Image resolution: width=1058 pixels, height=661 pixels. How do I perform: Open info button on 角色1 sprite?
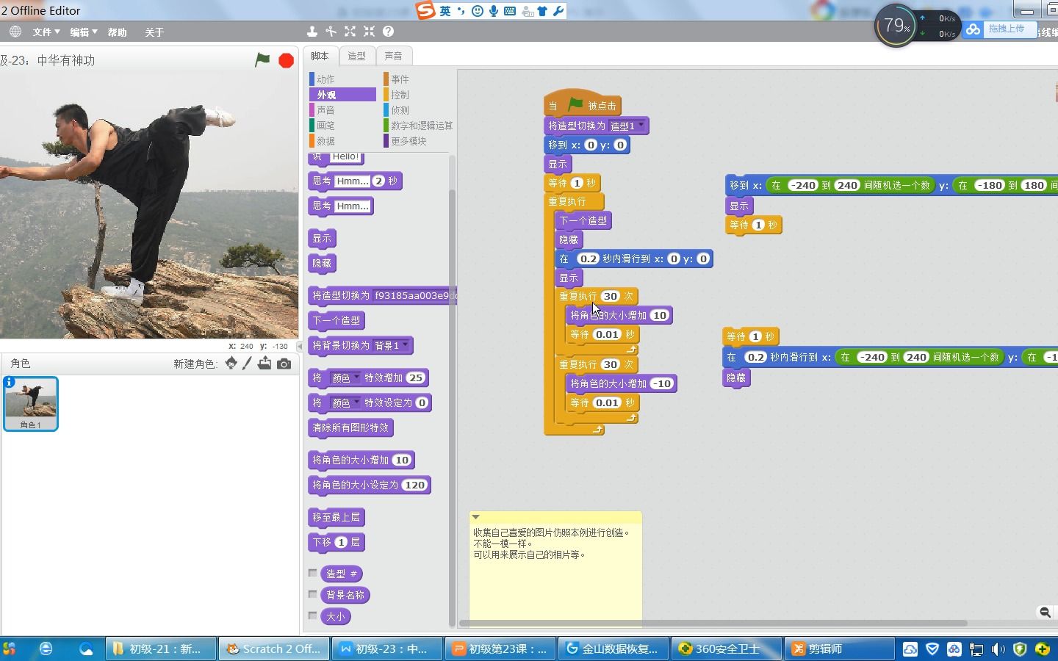9,382
